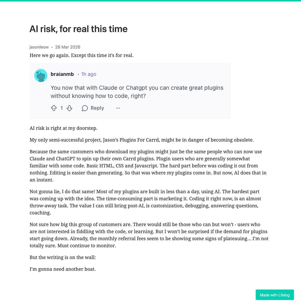Click the 28 Mar 2026 post date
The image size is (301, 306).
click(x=67, y=47)
